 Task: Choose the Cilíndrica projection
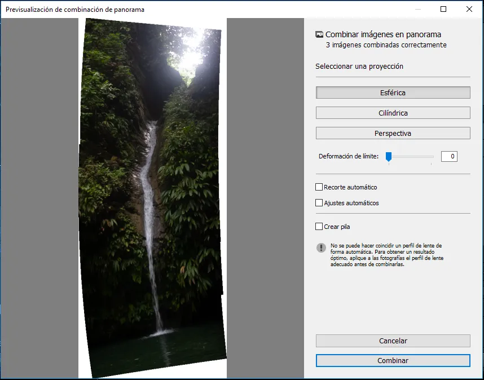[x=393, y=113]
